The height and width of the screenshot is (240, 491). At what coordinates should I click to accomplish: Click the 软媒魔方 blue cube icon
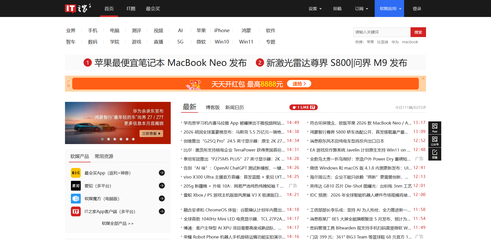[x=76, y=199]
